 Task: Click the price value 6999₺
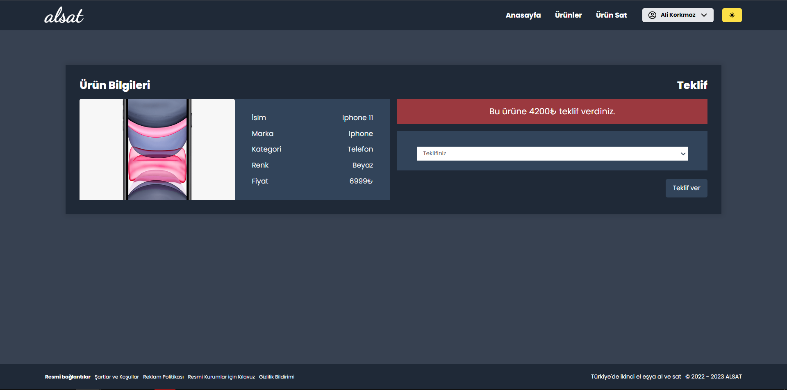[x=361, y=181]
